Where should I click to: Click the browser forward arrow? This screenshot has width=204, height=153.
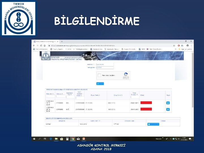point(37,46)
